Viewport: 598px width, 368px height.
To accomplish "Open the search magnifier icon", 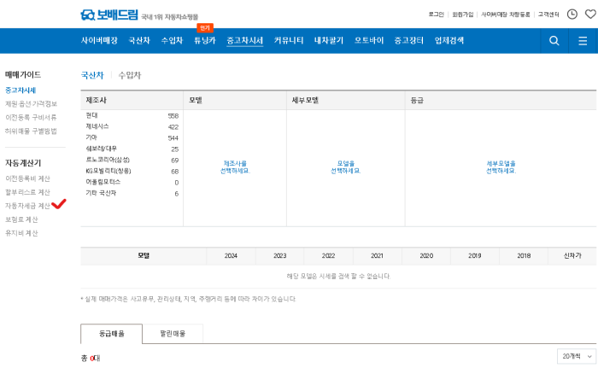I will pyautogui.click(x=554, y=41).
